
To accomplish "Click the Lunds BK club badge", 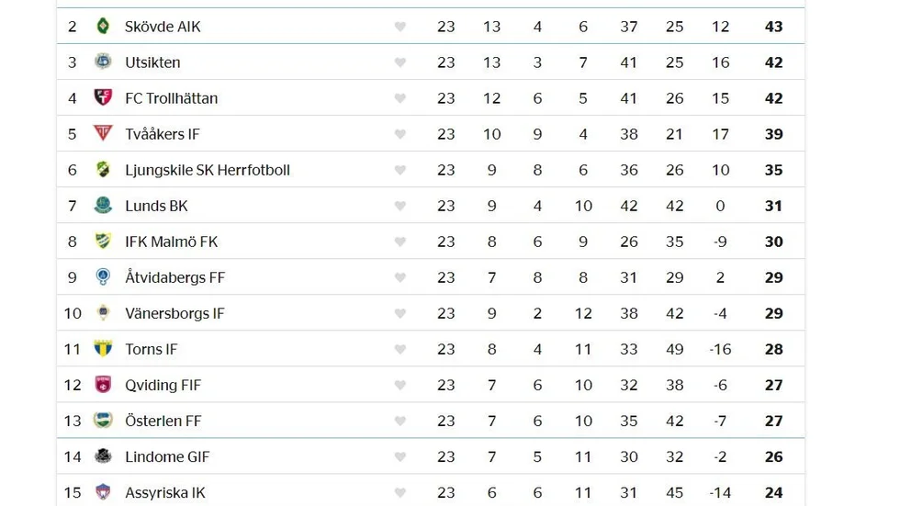I will [x=103, y=205].
